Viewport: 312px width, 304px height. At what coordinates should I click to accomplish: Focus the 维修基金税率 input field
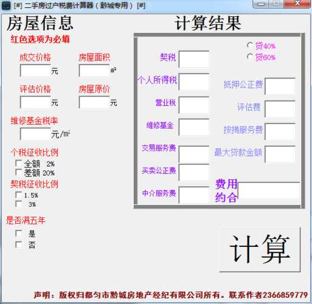click(x=35, y=134)
